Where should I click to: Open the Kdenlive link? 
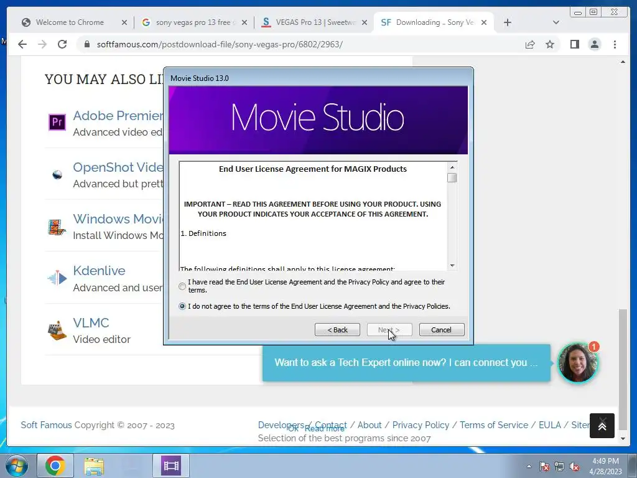point(99,271)
